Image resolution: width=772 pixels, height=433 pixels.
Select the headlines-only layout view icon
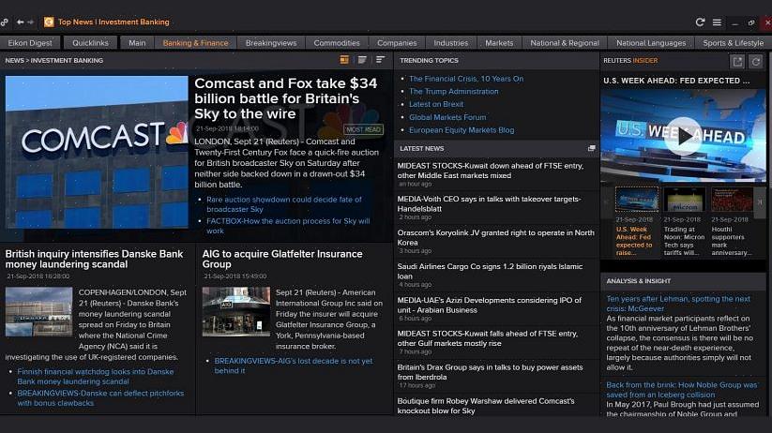380,60
